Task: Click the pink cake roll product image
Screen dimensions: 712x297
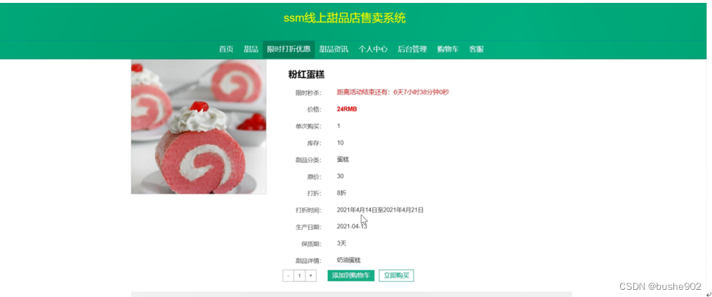Action: click(199, 127)
